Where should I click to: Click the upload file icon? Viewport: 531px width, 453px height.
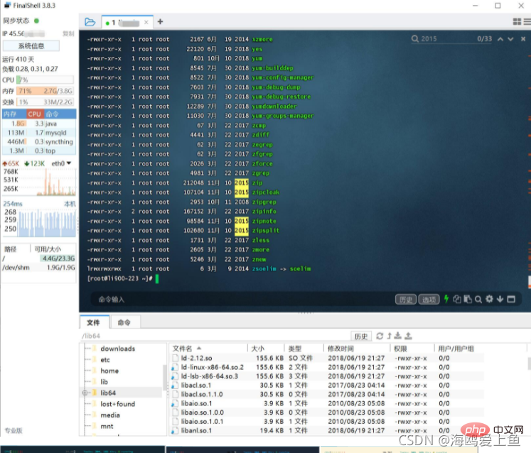tap(409, 336)
